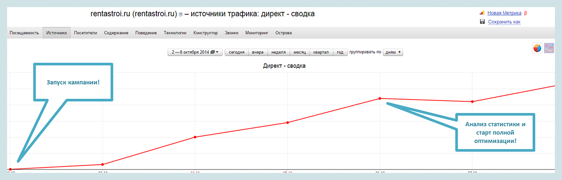Viewport: 562px width, 180px height.
Task: Click the page heading rentastroi.ru источники трафика
Action: [x=202, y=14]
